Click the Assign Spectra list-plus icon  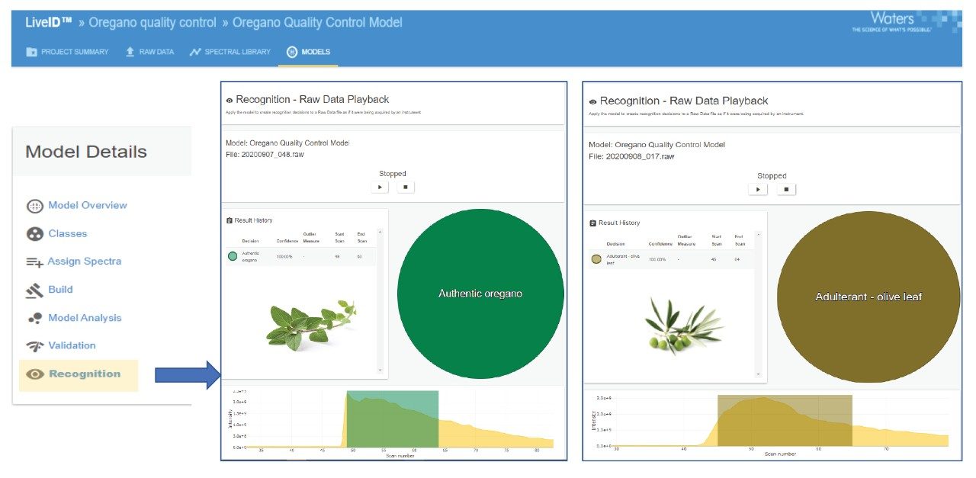coord(35,262)
